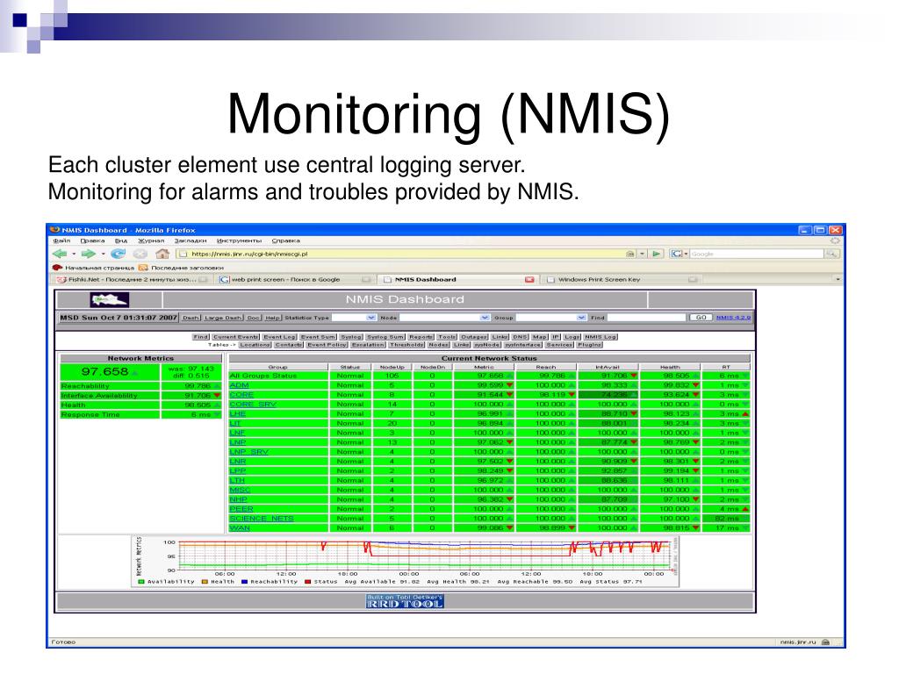The width and height of the screenshot is (899, 674).
Task: Open the Правка menu
Action: [x=92, y=240]
